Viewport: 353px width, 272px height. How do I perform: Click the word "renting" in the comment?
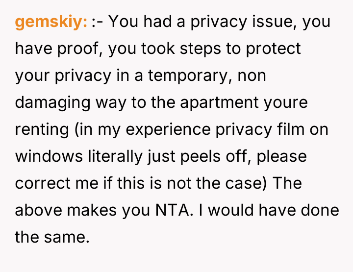coord(41,129)
